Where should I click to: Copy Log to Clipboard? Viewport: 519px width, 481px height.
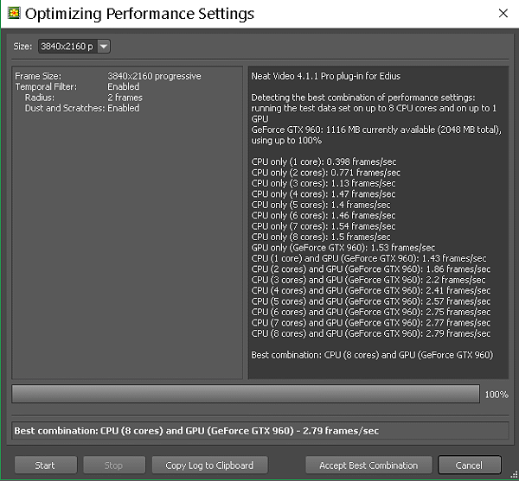[210, 465]
